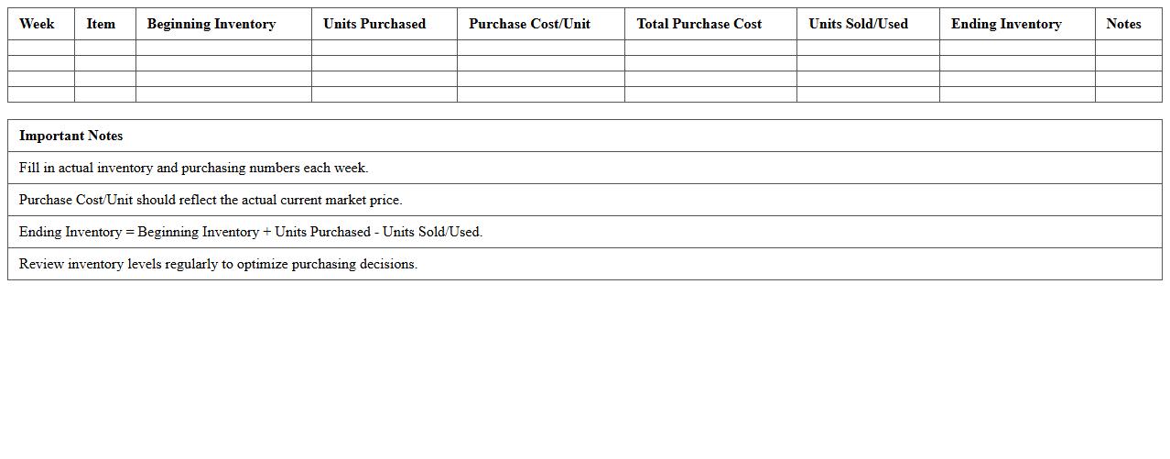Click the note about current market price
The height and width of the screenshot is (459, 1170).
pyautogui.click(x=211, y=200)
